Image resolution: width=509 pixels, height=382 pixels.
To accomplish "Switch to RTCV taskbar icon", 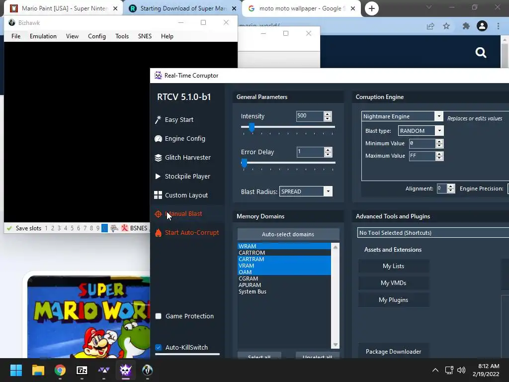I will click(x=126, y=370).
